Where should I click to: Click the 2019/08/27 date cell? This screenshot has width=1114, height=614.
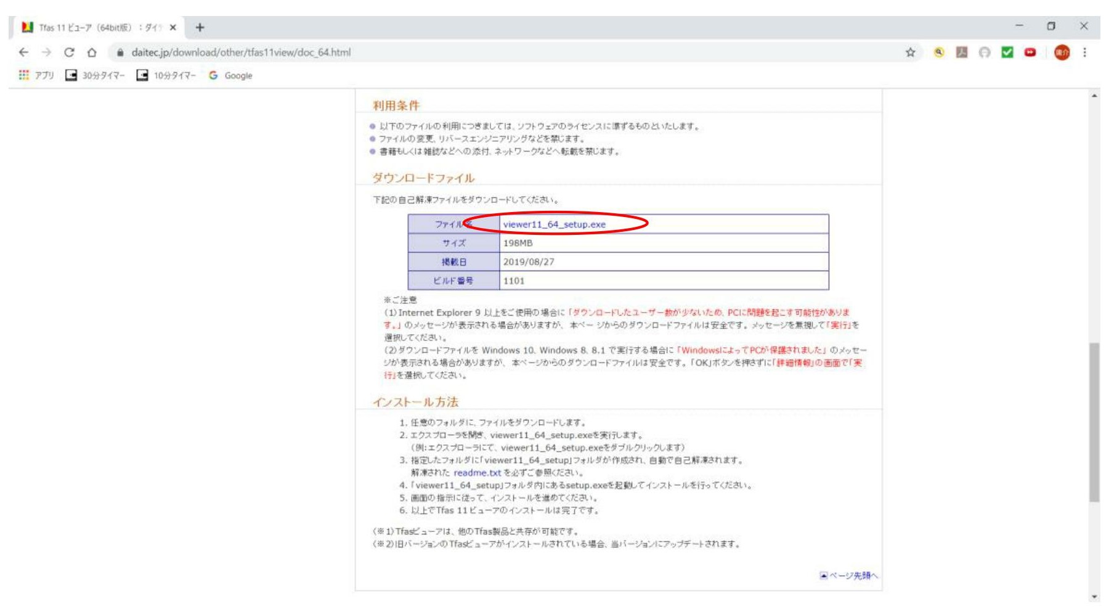[x=664, y=262]
